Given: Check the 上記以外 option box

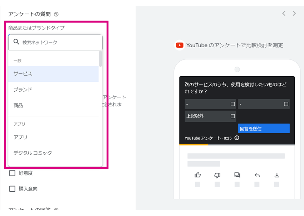Looking at the screenshot, I should click(233, 116).
